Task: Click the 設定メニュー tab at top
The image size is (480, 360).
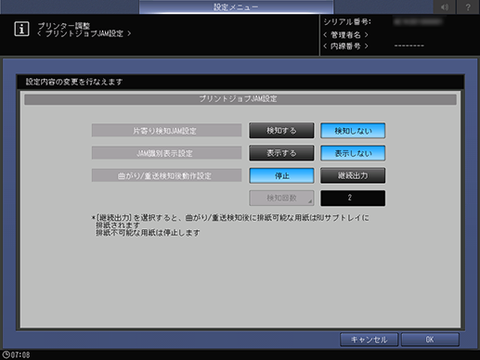Action: click(x=236, y=6)
